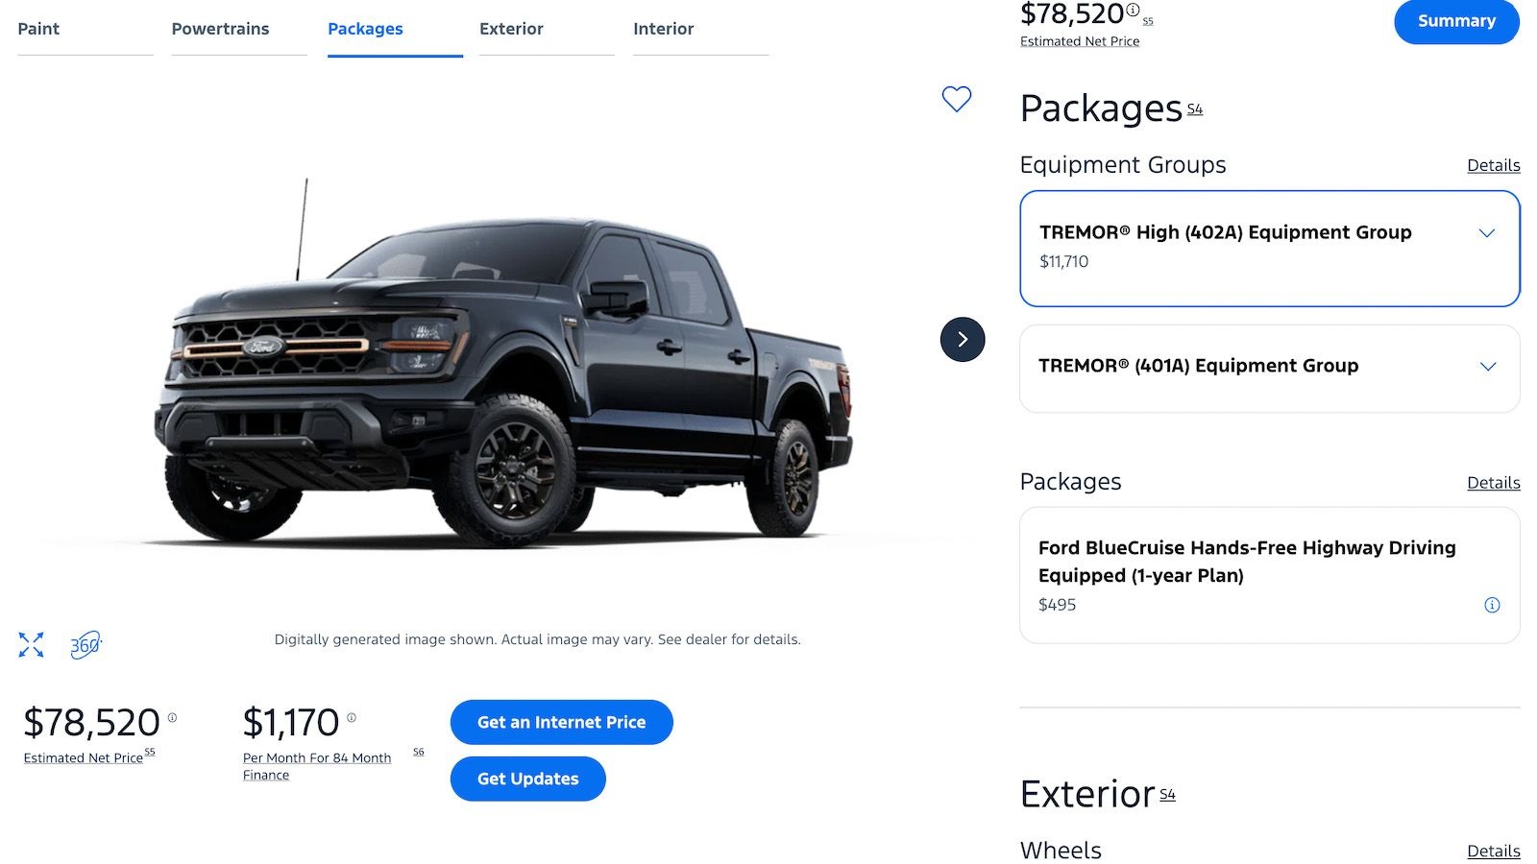Switch to the Exterior tab

pyautogui.click(x=511, y=29)
